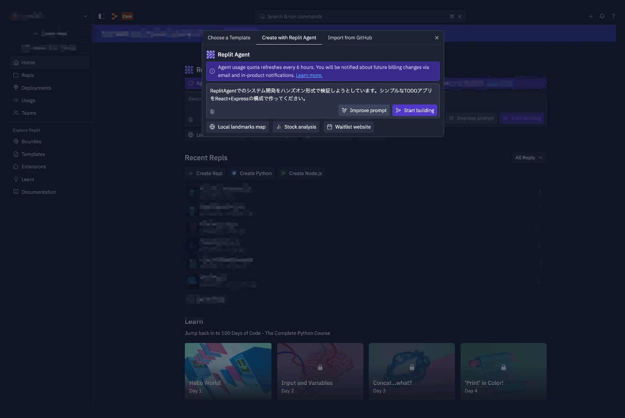Open Hello World! Day 1 lesson card
This screenshot has width=625, height=418.
point(228,372)
